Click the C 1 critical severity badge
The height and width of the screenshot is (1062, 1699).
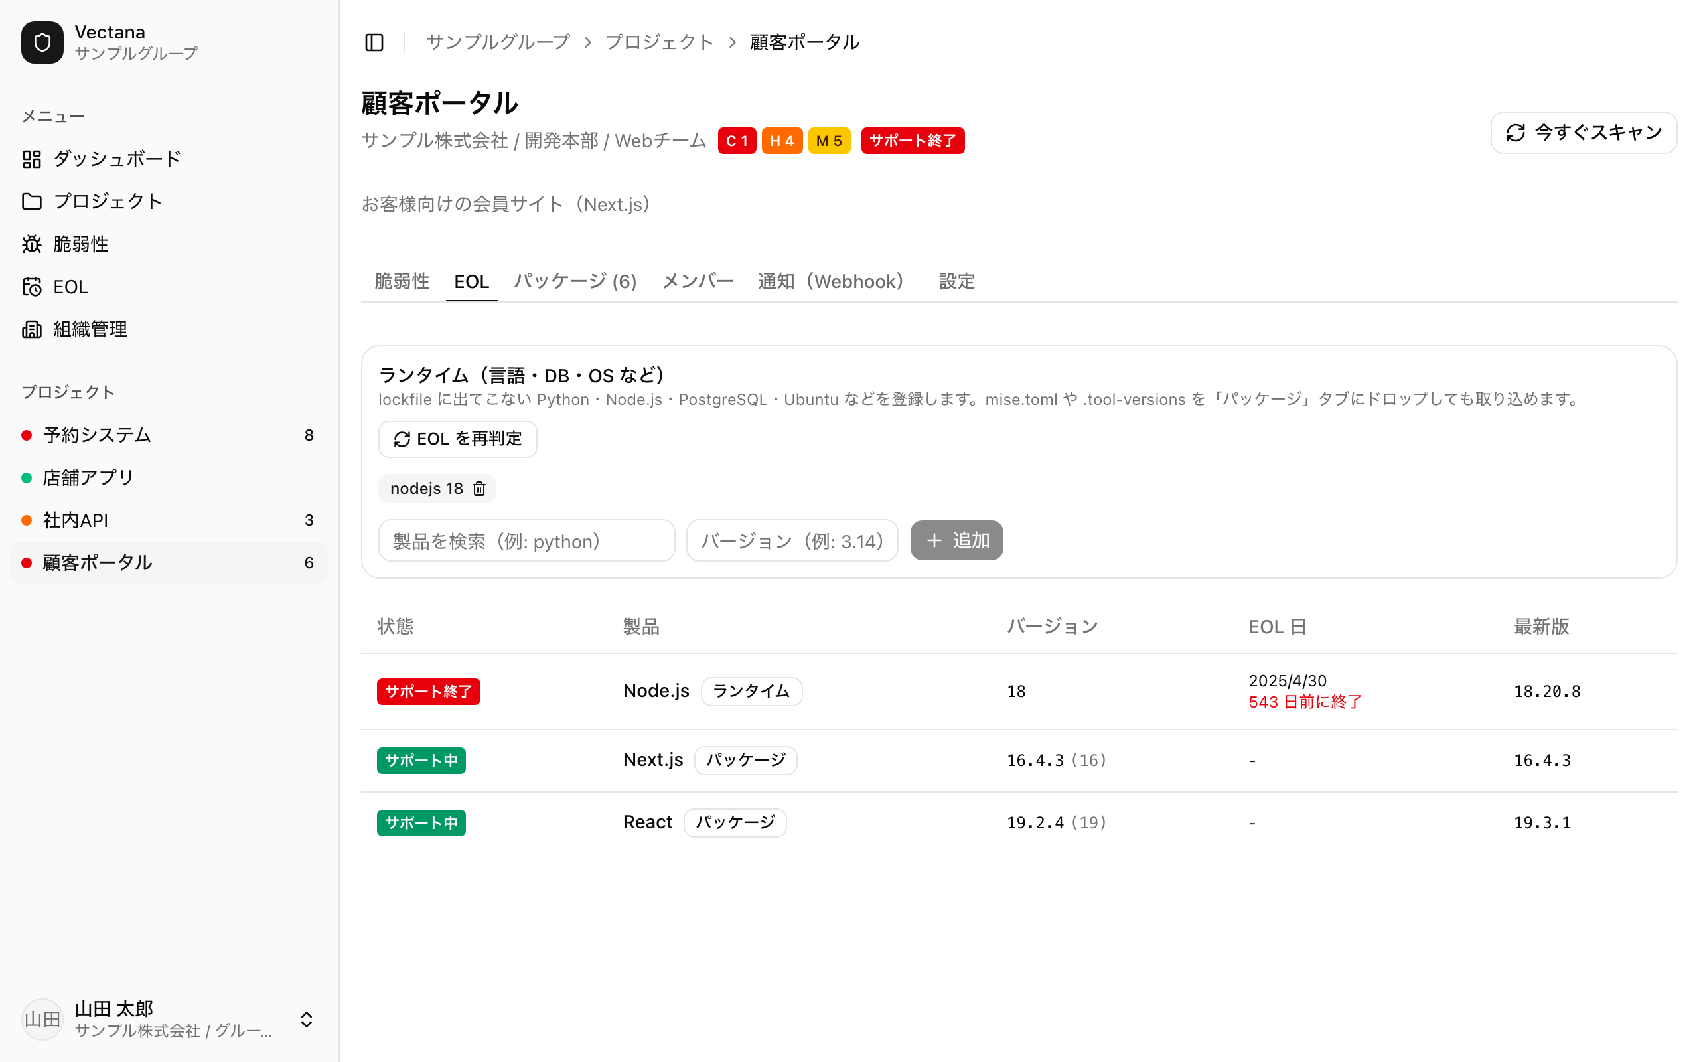(x=737, y=141)
